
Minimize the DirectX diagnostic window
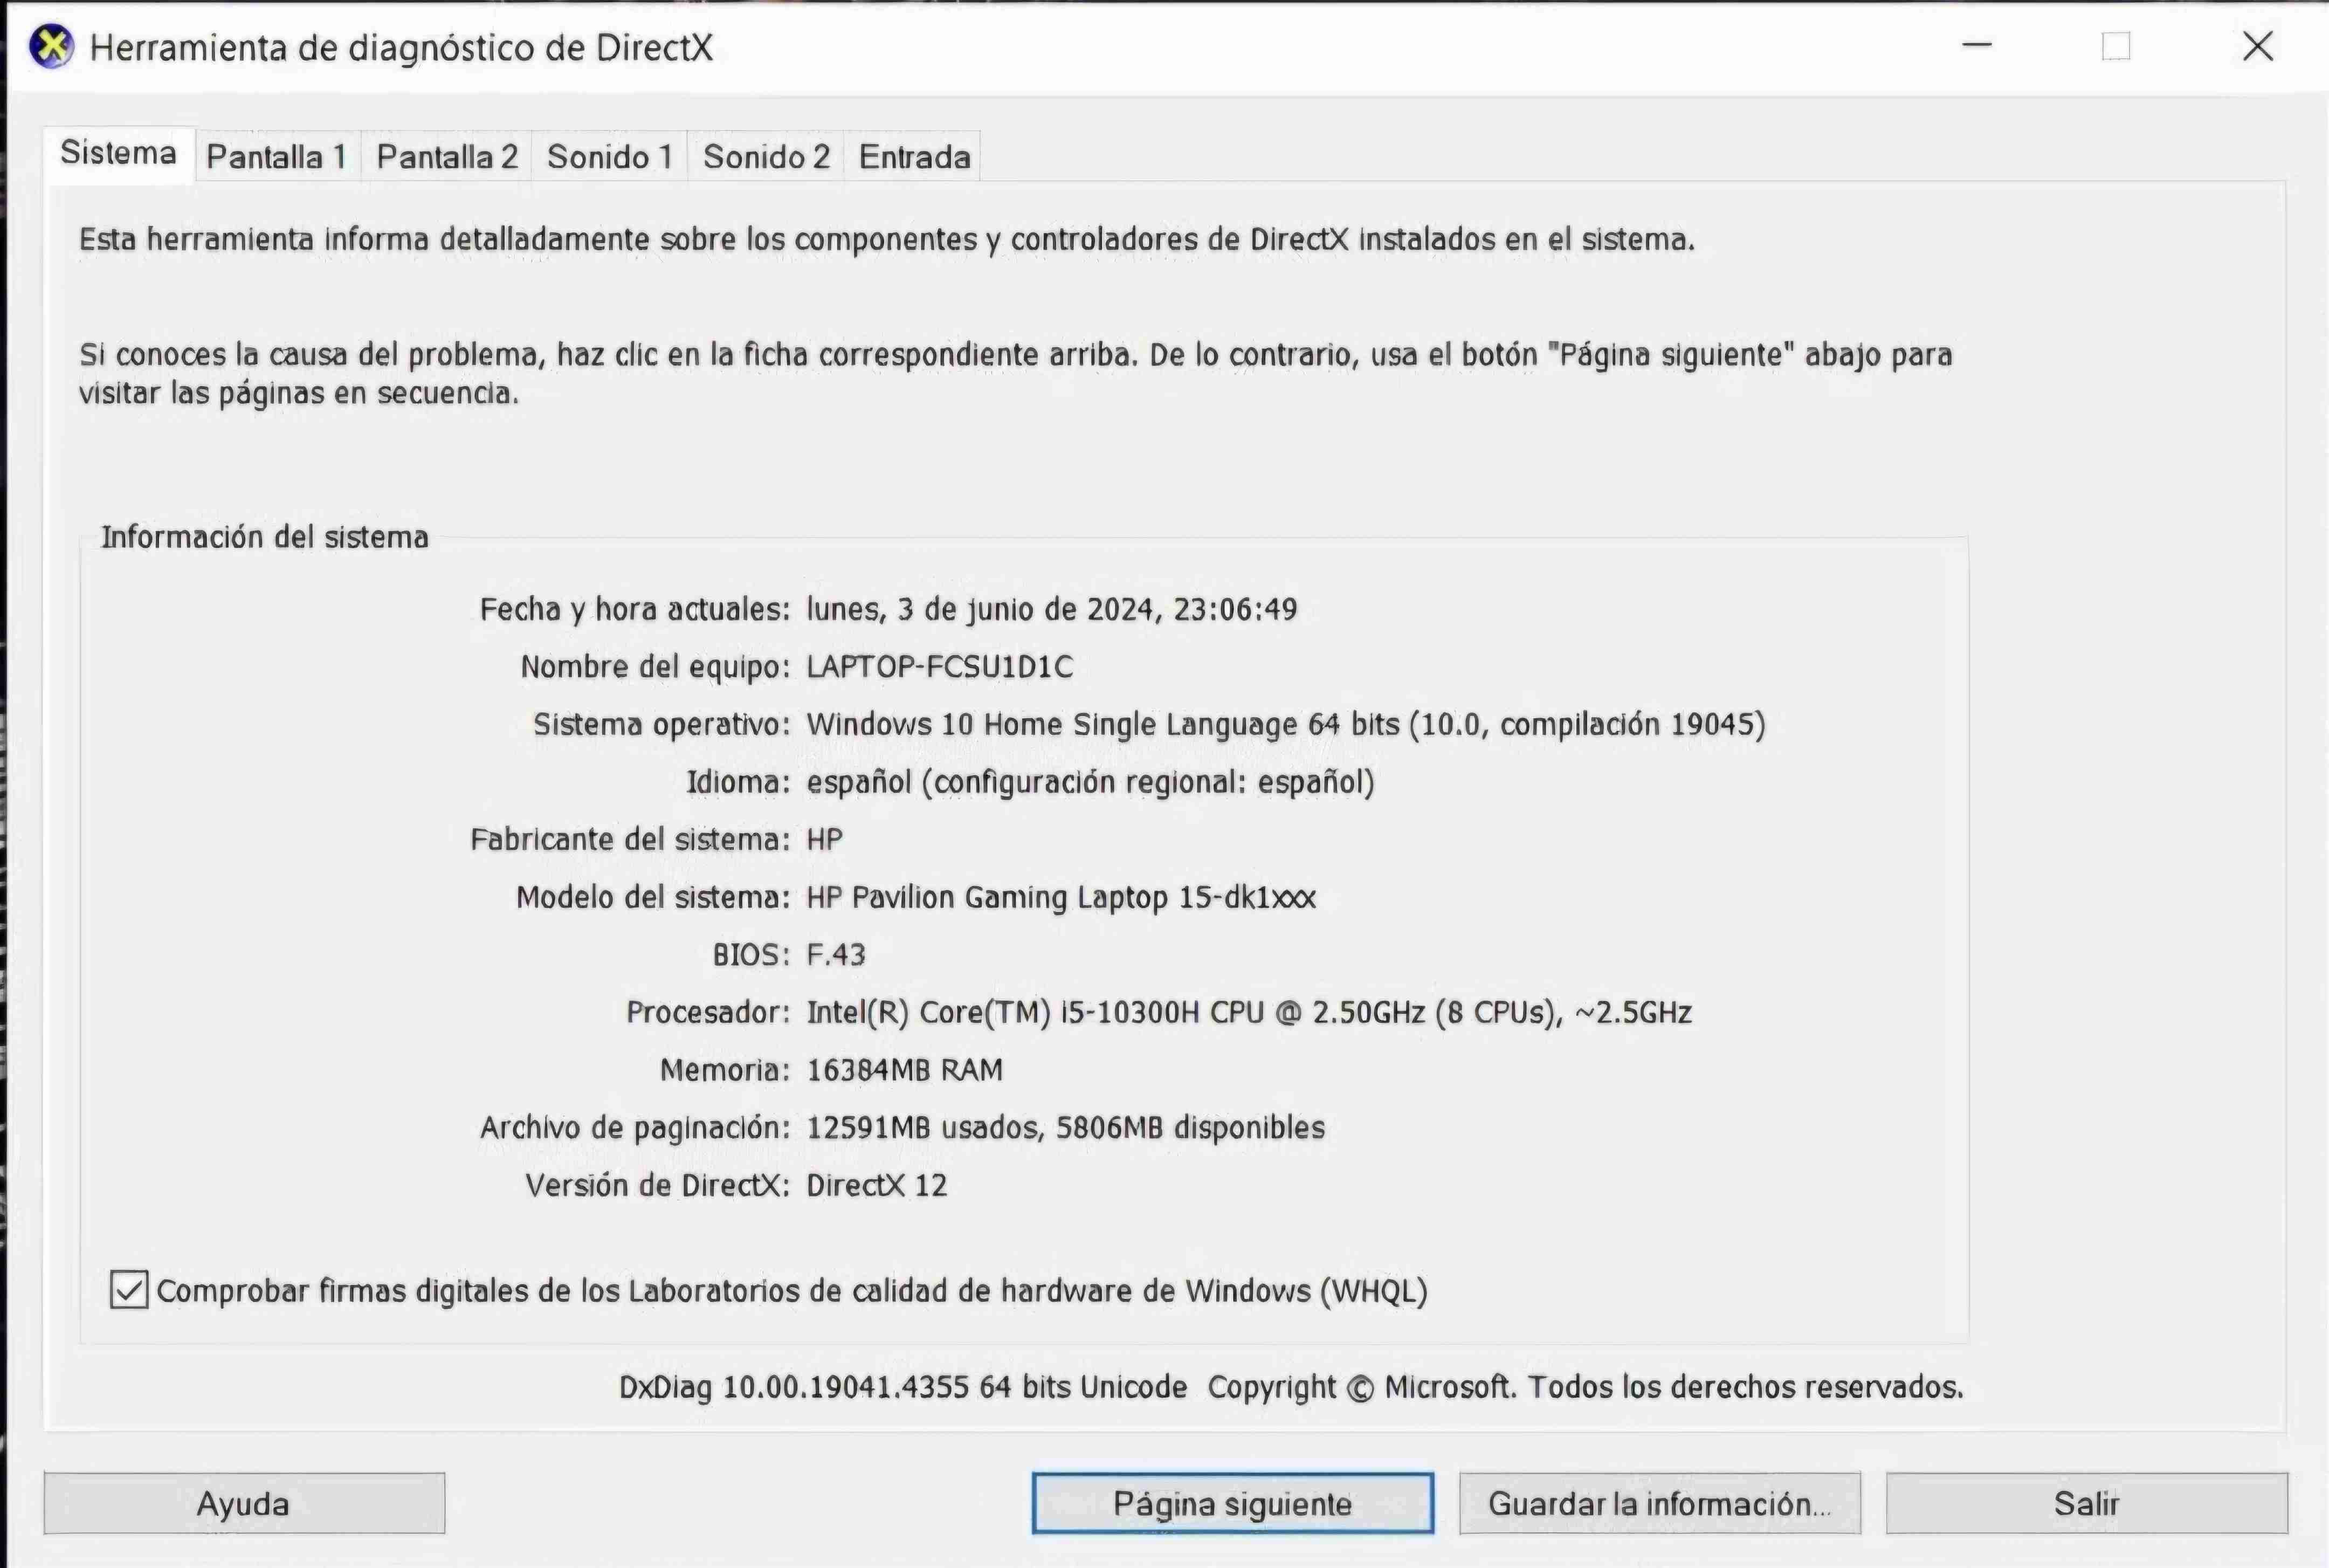[x=1976, y=46]
